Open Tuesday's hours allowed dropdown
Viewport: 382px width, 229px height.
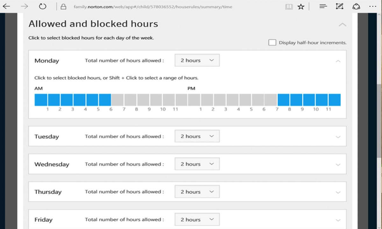click(x=197, y=136)
